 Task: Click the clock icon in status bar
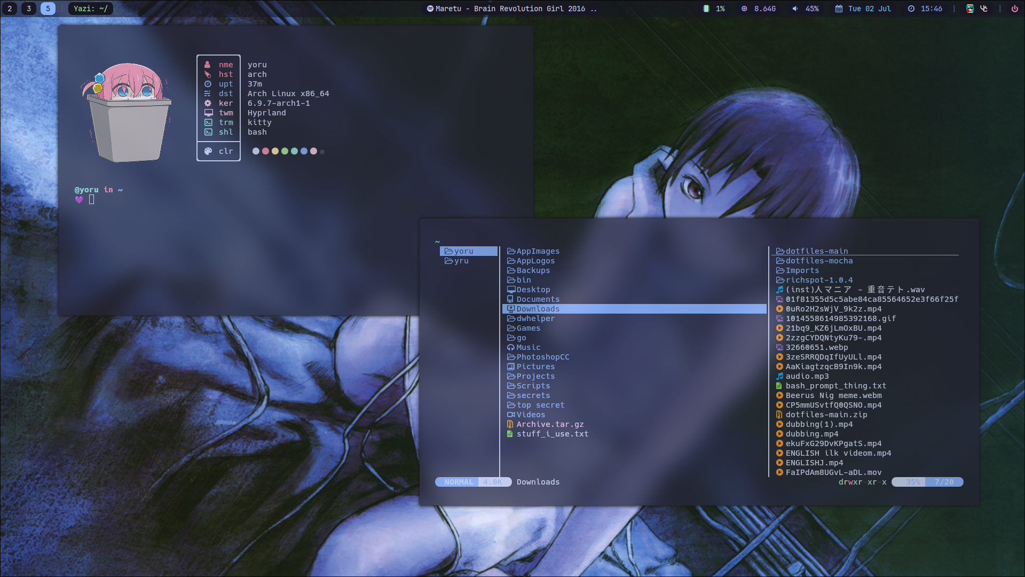pos(911,9)
